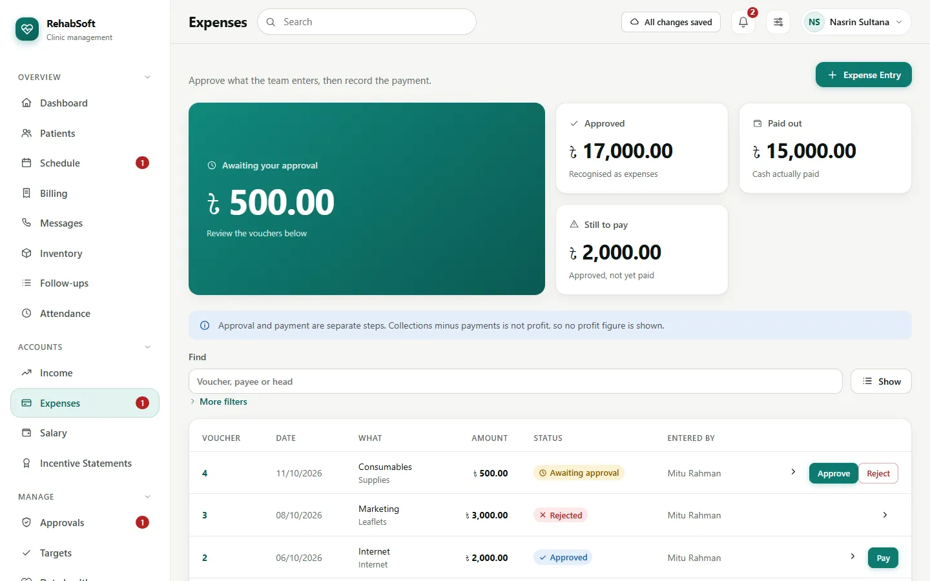Navigate to Inventory
This screenshot has height=581, width=930.
pyautogui.click(x=85, y=253)
